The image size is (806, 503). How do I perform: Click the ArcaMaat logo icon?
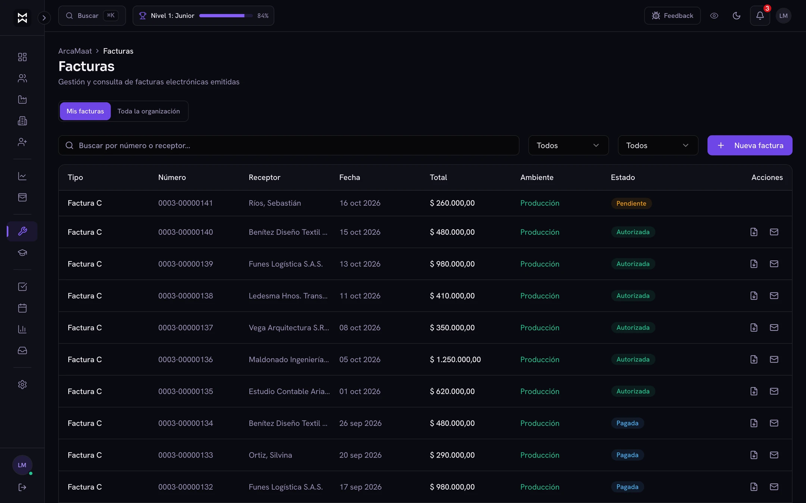pos(22,18)
